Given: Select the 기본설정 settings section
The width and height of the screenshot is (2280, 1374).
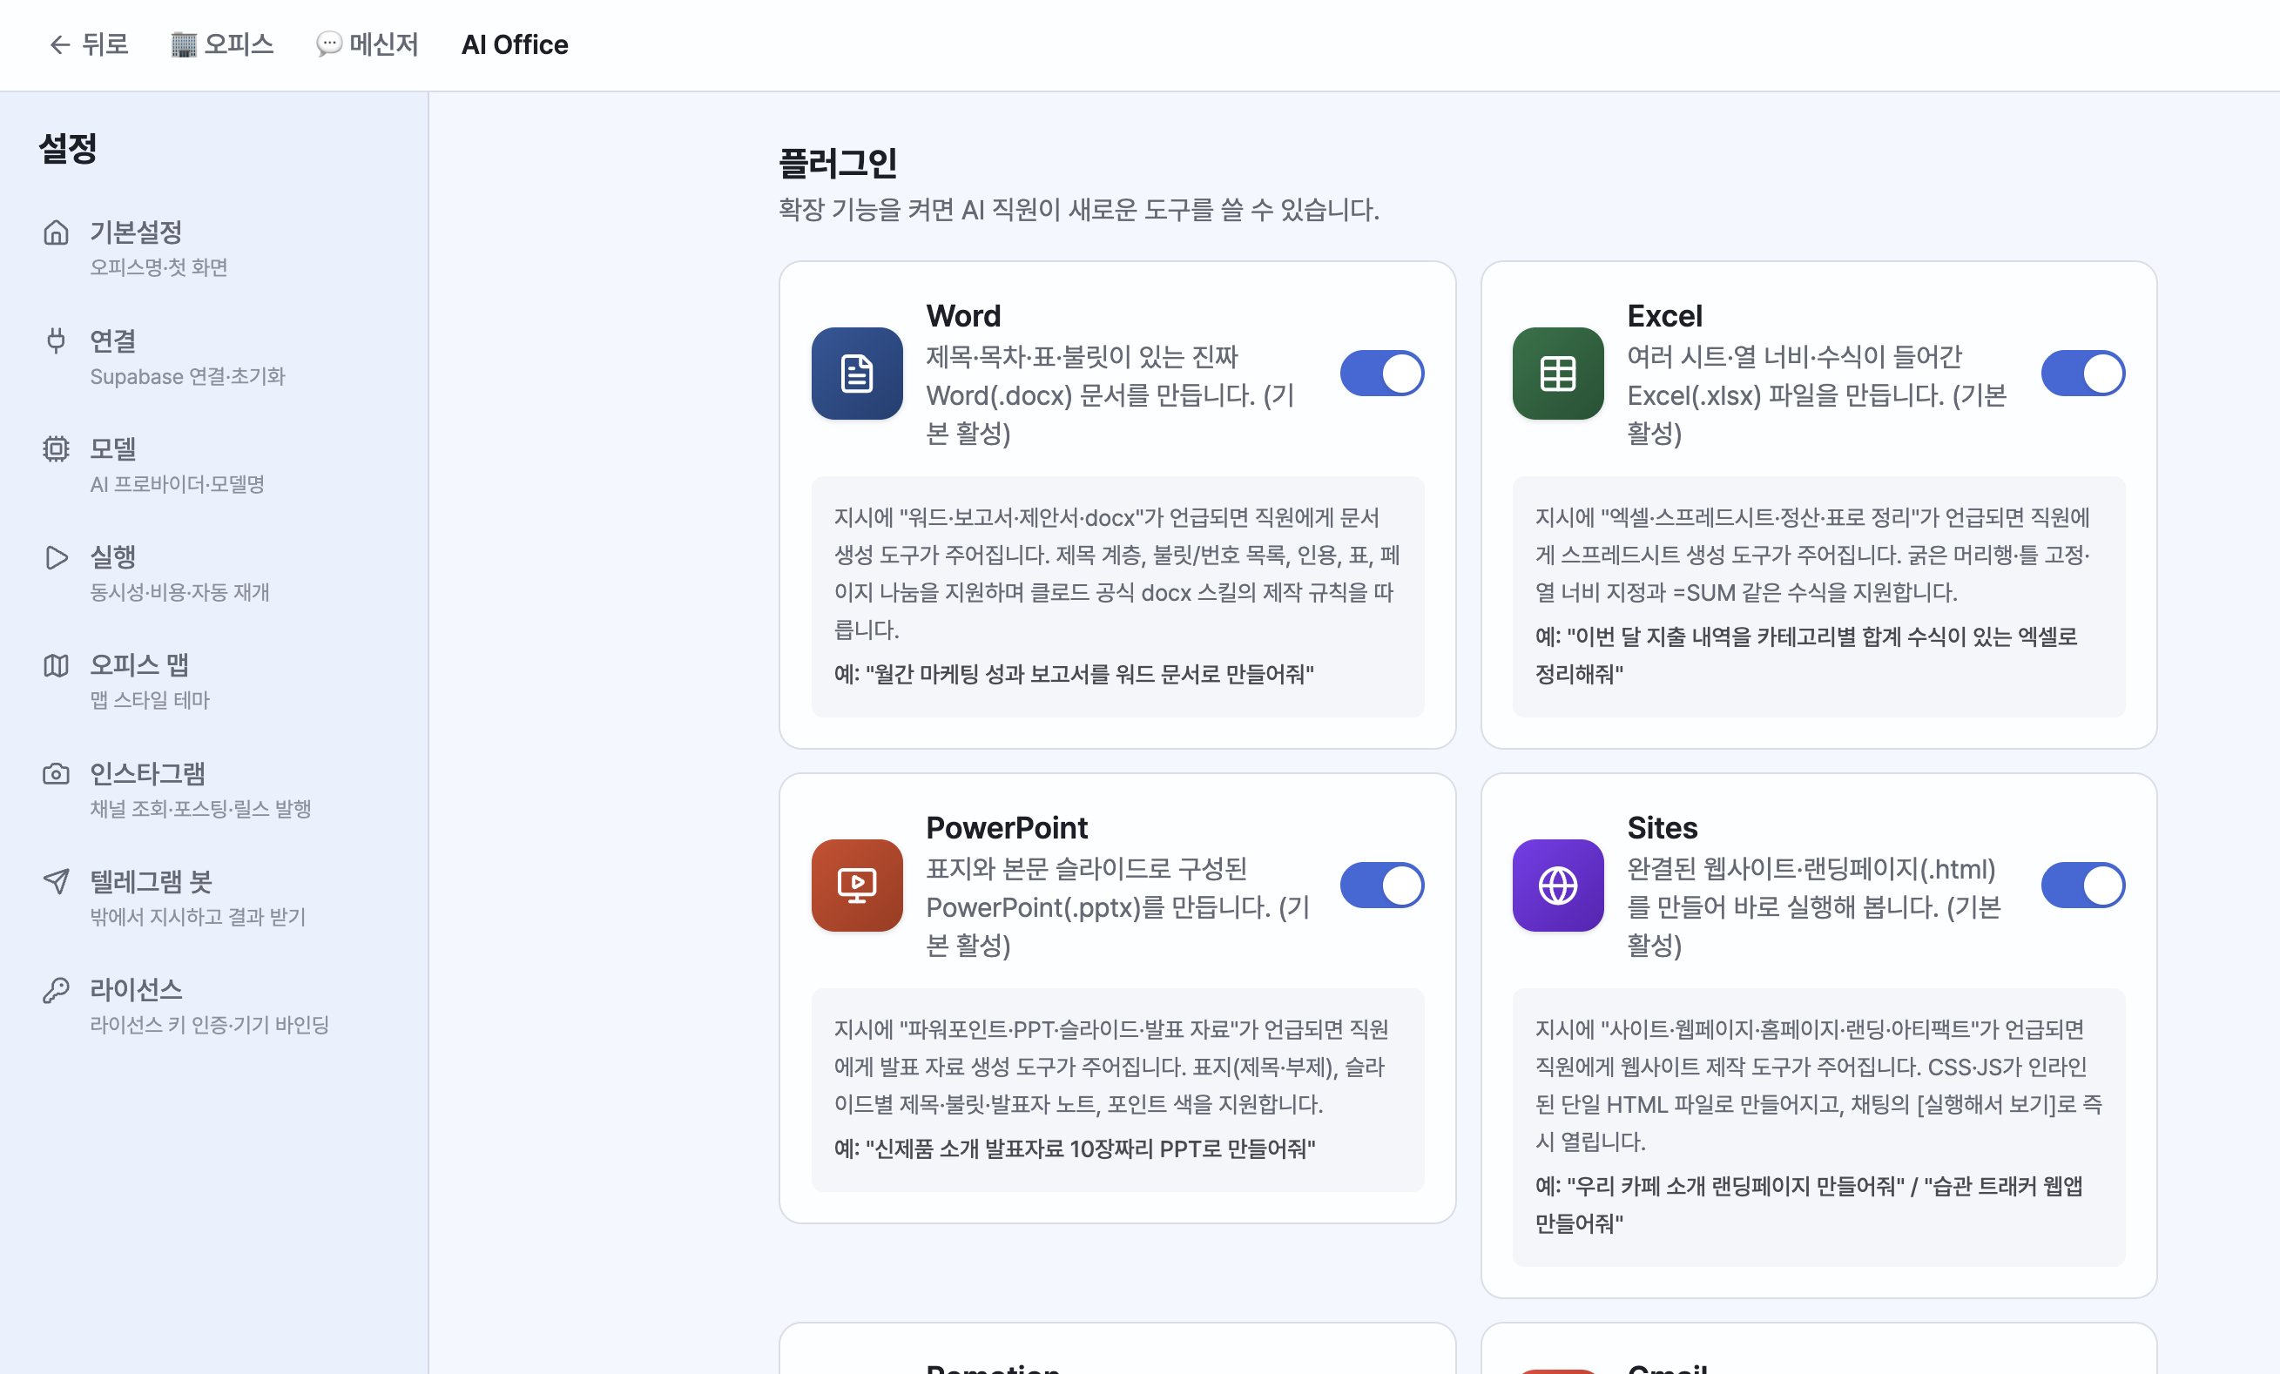Looking at the screenshot, I should pos(213,248).
